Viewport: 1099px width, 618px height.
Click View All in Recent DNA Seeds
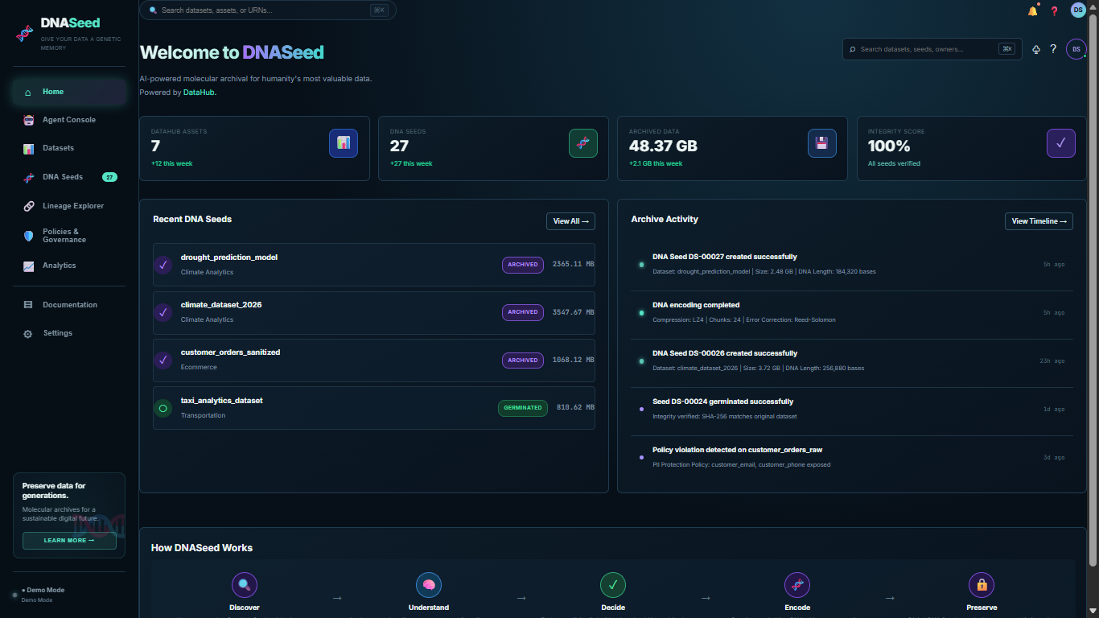click(x=570, y=221)
